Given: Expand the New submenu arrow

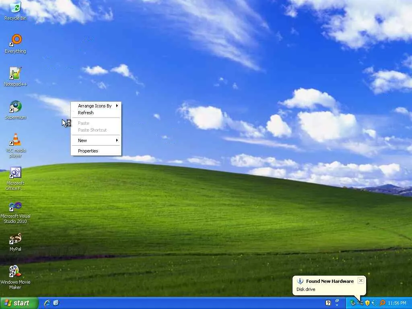Looking at the screenshot, I should [117, 140].
